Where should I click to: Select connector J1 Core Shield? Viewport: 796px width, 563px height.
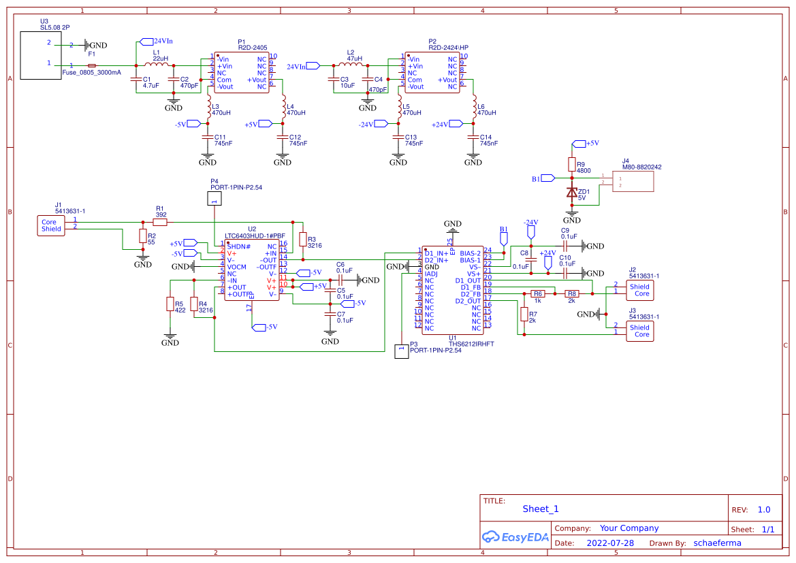point(50,225)
